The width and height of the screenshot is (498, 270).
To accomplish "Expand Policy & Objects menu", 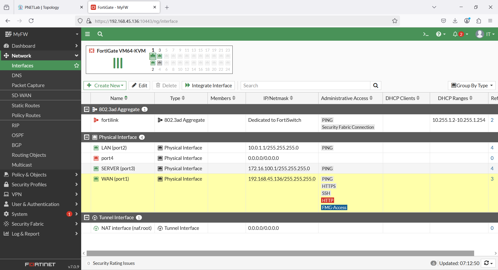I will point(40,175).
